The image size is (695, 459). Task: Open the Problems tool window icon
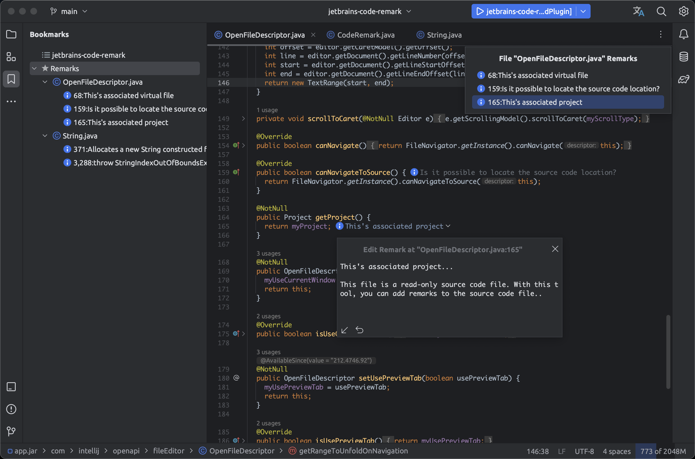click(x=11, y=409)
